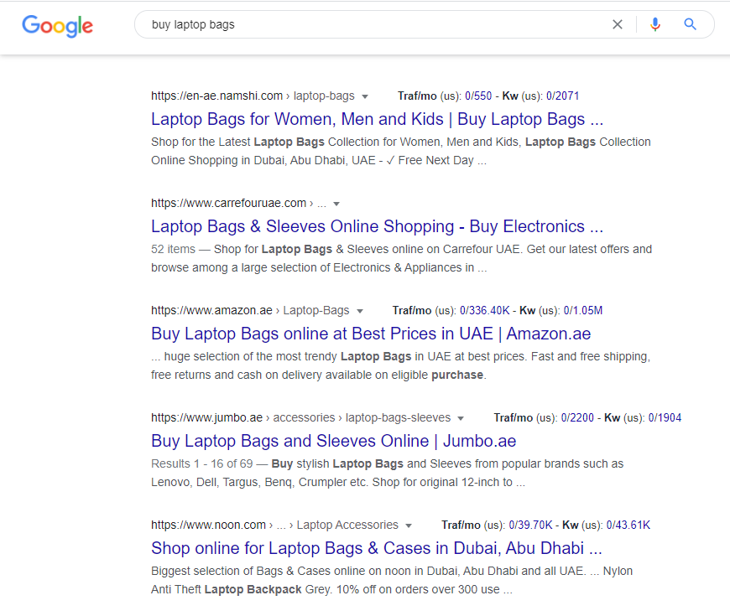The image size is (730, 616).
Task: Click the Google logo
Action: point(57,26)
